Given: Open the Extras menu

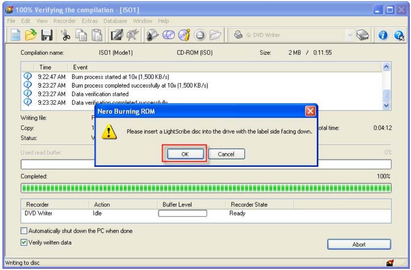Looking at the screenshot, I should [90, 21].
